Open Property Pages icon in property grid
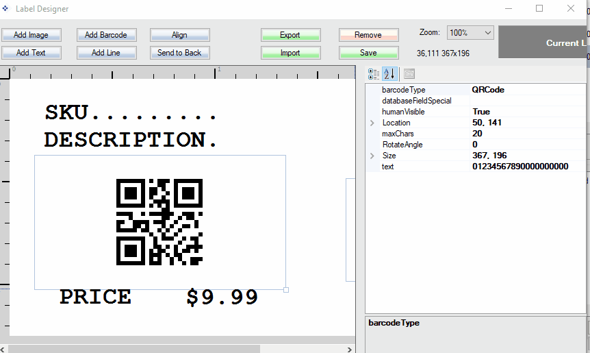The width and height of the screenshot is (590, 353). (x=409, y=74)
